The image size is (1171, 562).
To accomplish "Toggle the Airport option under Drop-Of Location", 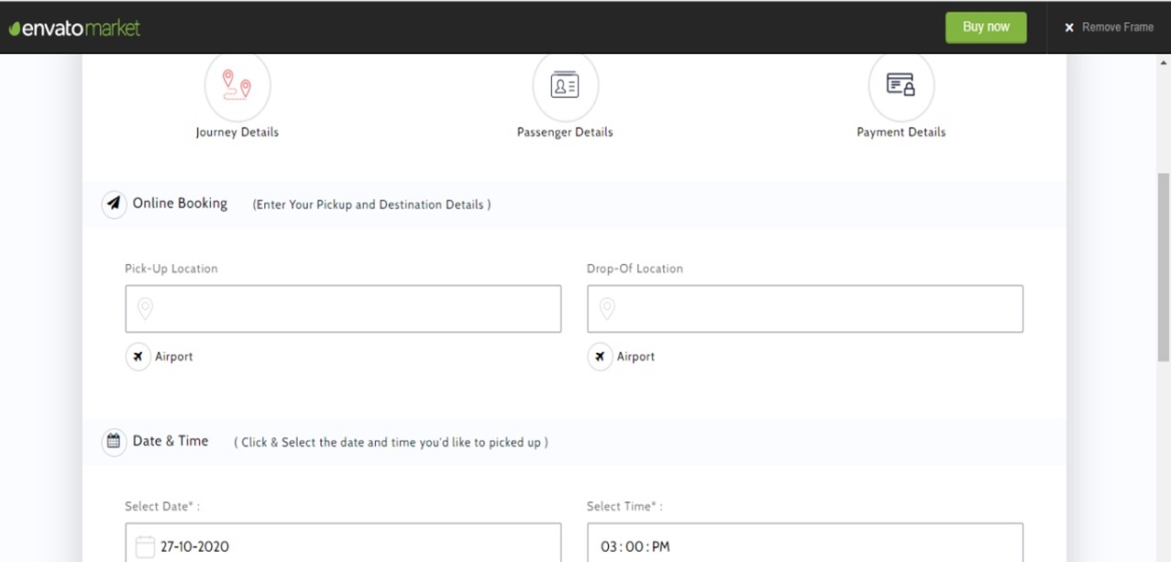I will [x=601, y=357].
